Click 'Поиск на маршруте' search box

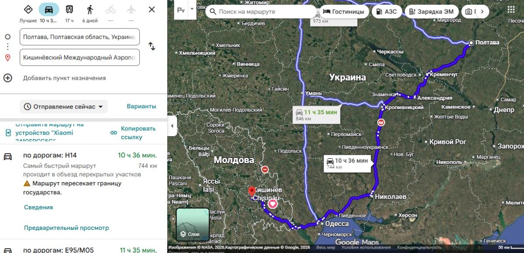[261, 12]
